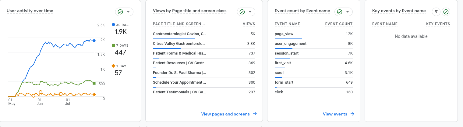The image size is (463, 127).
Task: Click arrow beside View pages and screens
Action: click(x=255, y=114)
